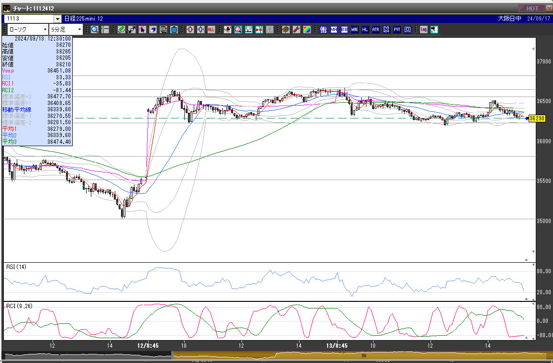The height and width of the screenshot is (363, 553).
Task: Toggle the Log scale button
Action: click(x=423, y=30)
